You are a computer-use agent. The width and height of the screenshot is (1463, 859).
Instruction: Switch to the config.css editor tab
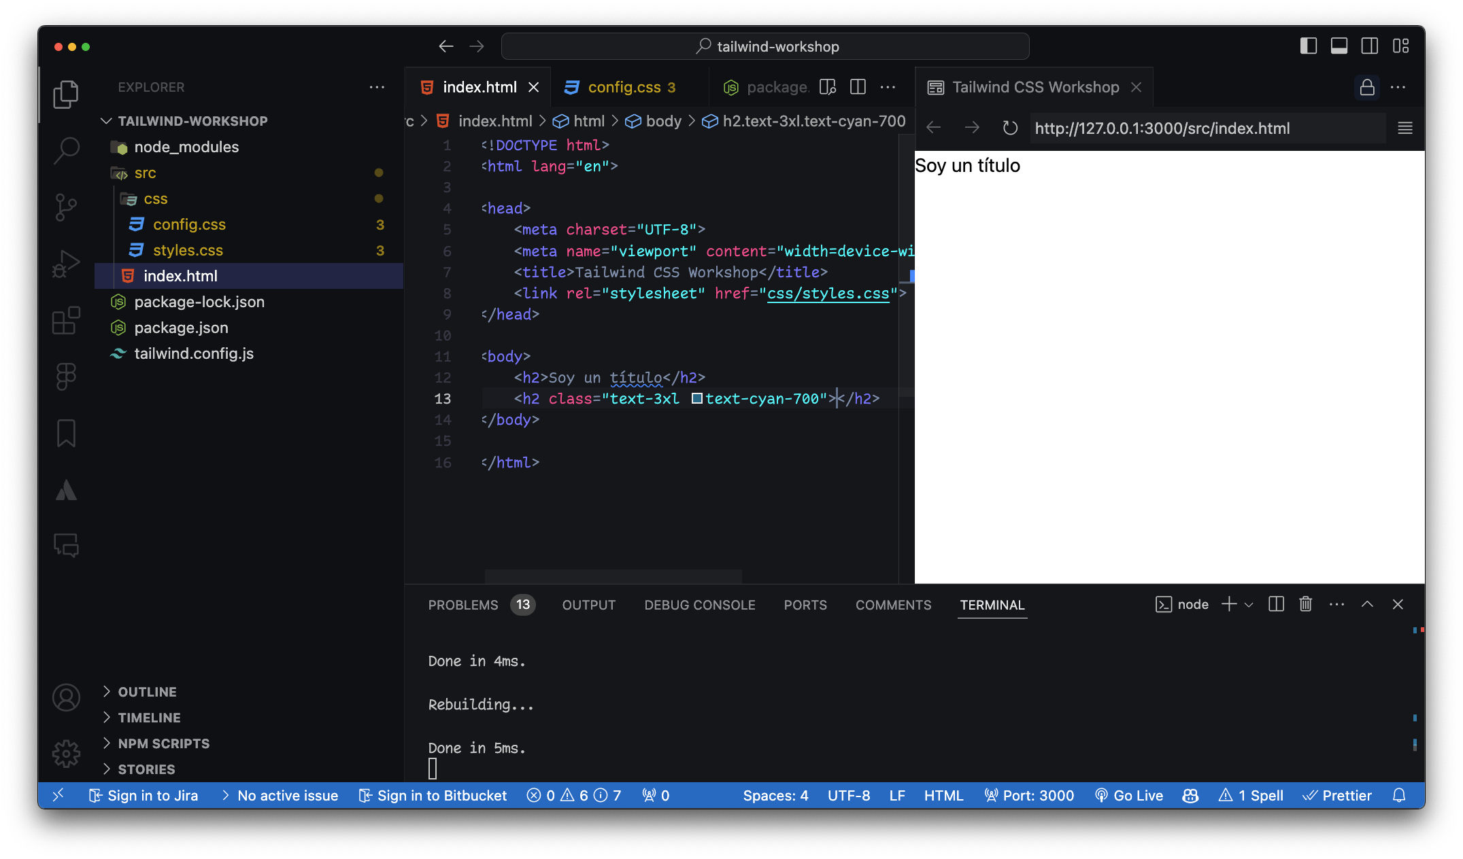[624, 87]
